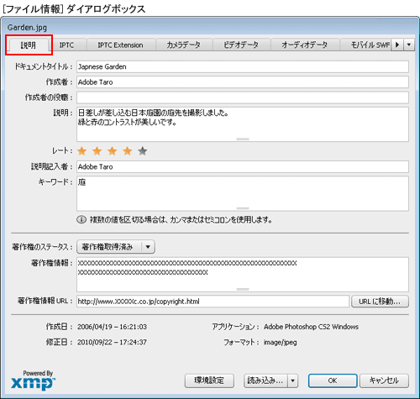Click the 作成者 field with Adobe Taro
Image resolution: width=420 pixels, height=399 pixels.
tap(243, 82)
